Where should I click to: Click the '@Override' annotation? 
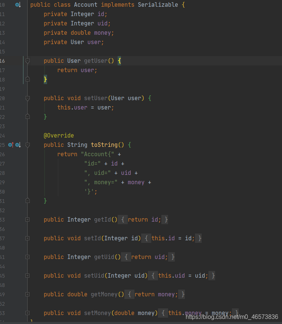pos(59,136)
